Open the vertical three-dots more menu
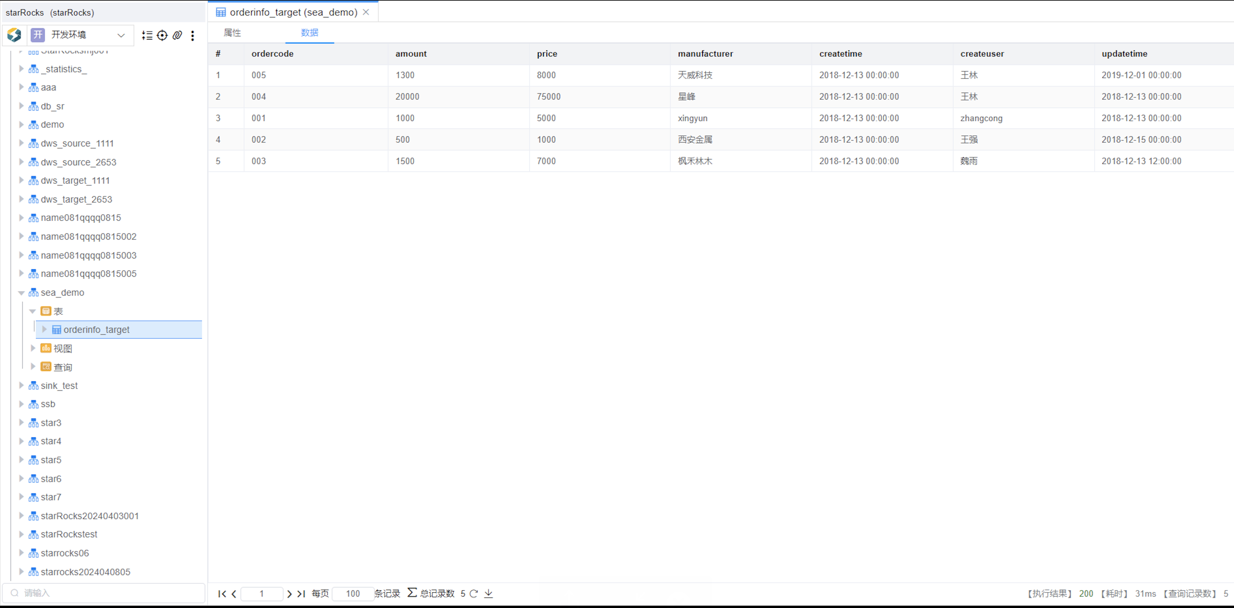1234x608 pixels. (192, 36)
